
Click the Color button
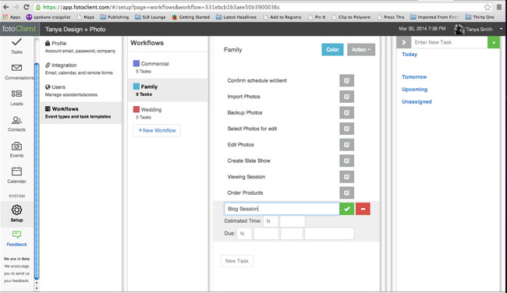tap(332, 49)
